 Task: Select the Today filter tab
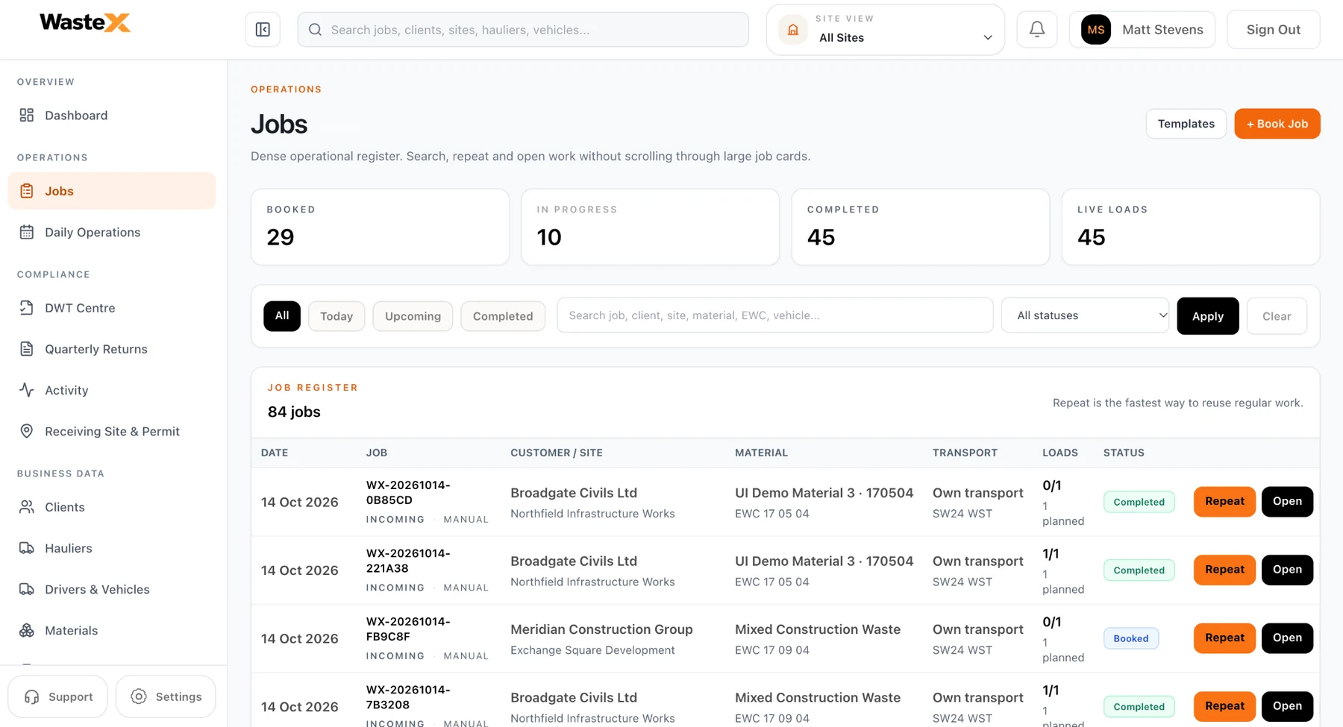[x=336, y=316]
